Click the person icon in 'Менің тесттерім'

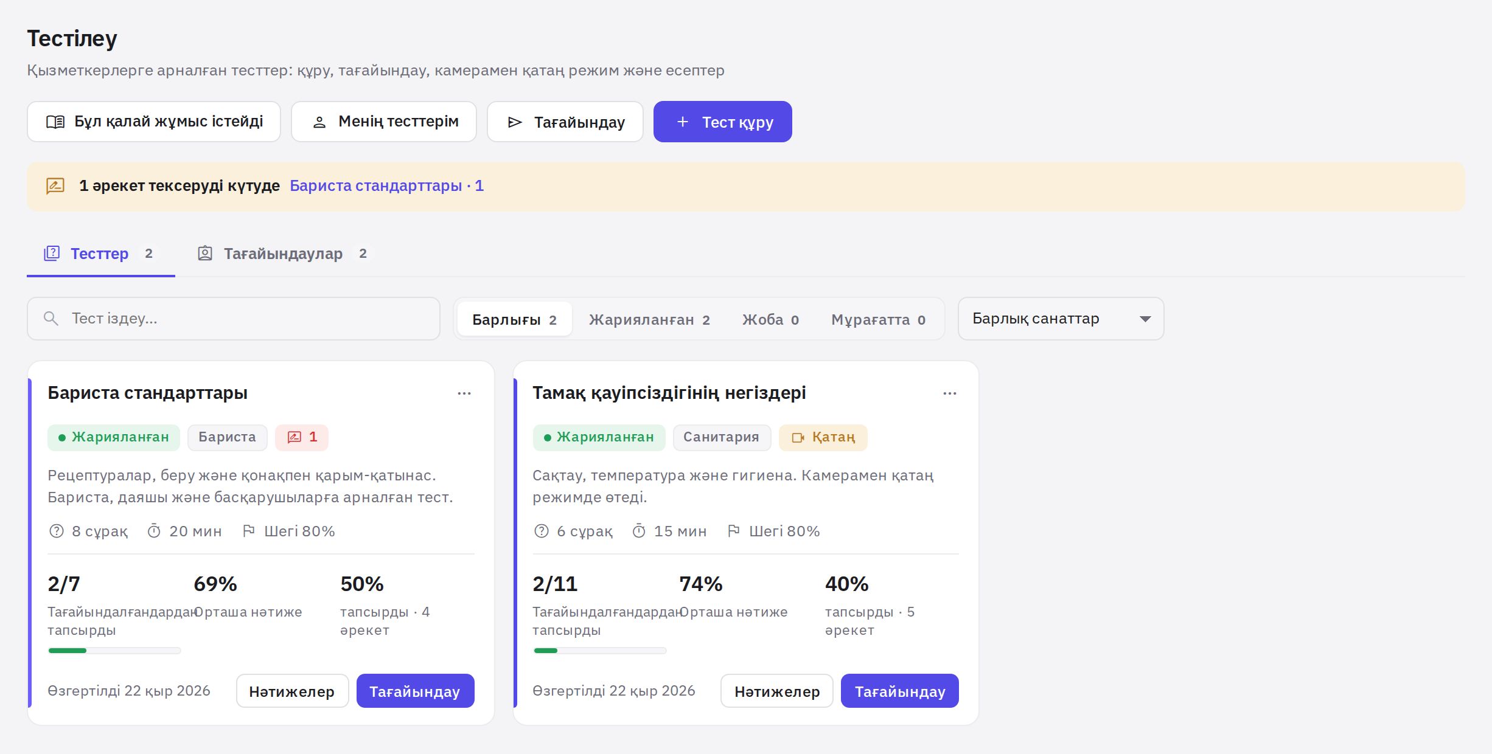coord(319,122)
